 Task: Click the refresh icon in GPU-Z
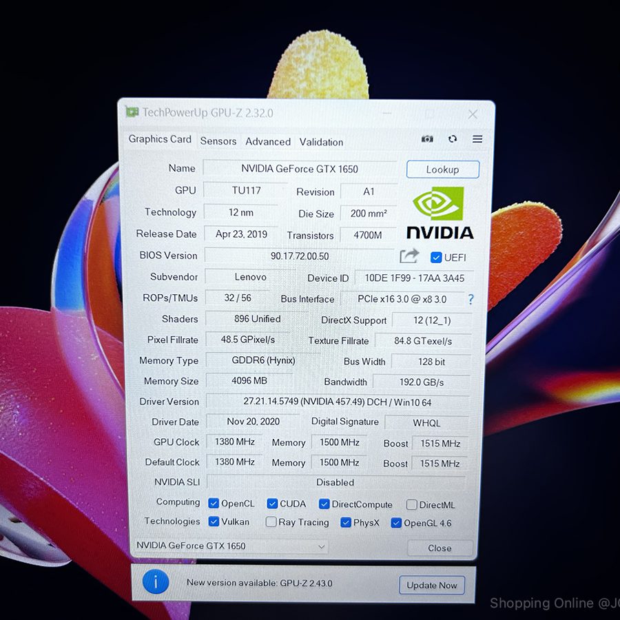click(x=453, y=138)
